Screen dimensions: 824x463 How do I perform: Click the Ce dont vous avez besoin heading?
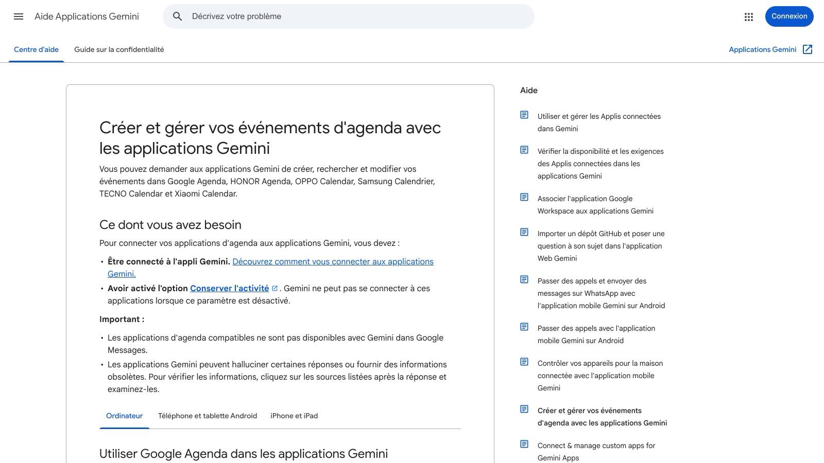point(170,225)
